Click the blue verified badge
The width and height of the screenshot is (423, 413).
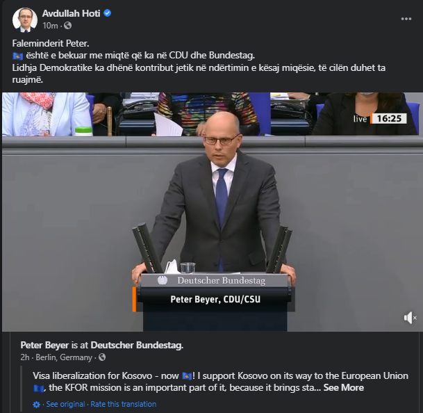108,13
